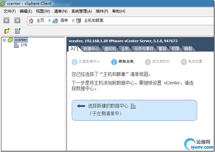Click step 1 创建数据中心
This screenshot has height=152, width=215.
[86, 62]
